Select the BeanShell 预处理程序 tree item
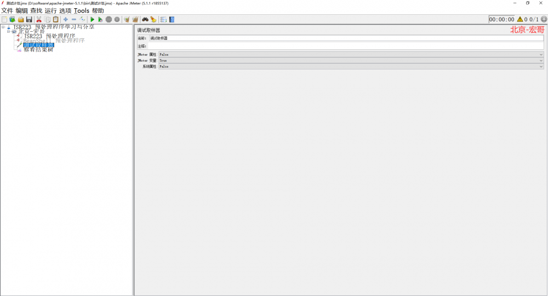The height and width of the screenshot is (296, 548). 54,40
